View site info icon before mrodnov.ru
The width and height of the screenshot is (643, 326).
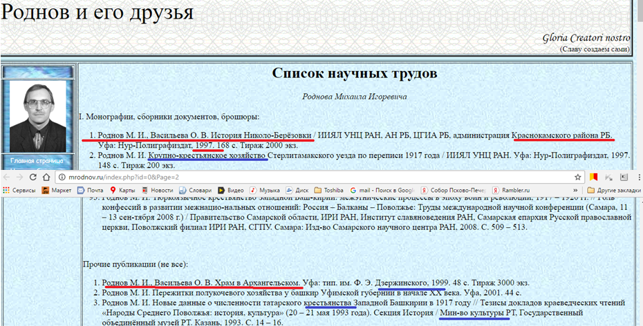61,178
